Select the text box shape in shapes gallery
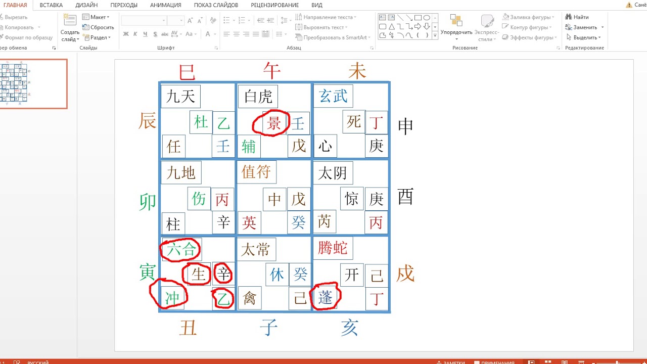 pos(383,18)
